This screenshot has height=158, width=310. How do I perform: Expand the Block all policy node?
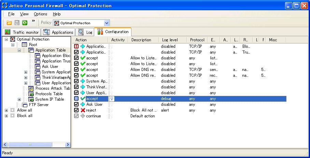click(x=6, y=116)
